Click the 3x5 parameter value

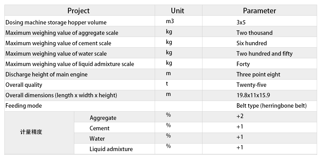[241, 22]
